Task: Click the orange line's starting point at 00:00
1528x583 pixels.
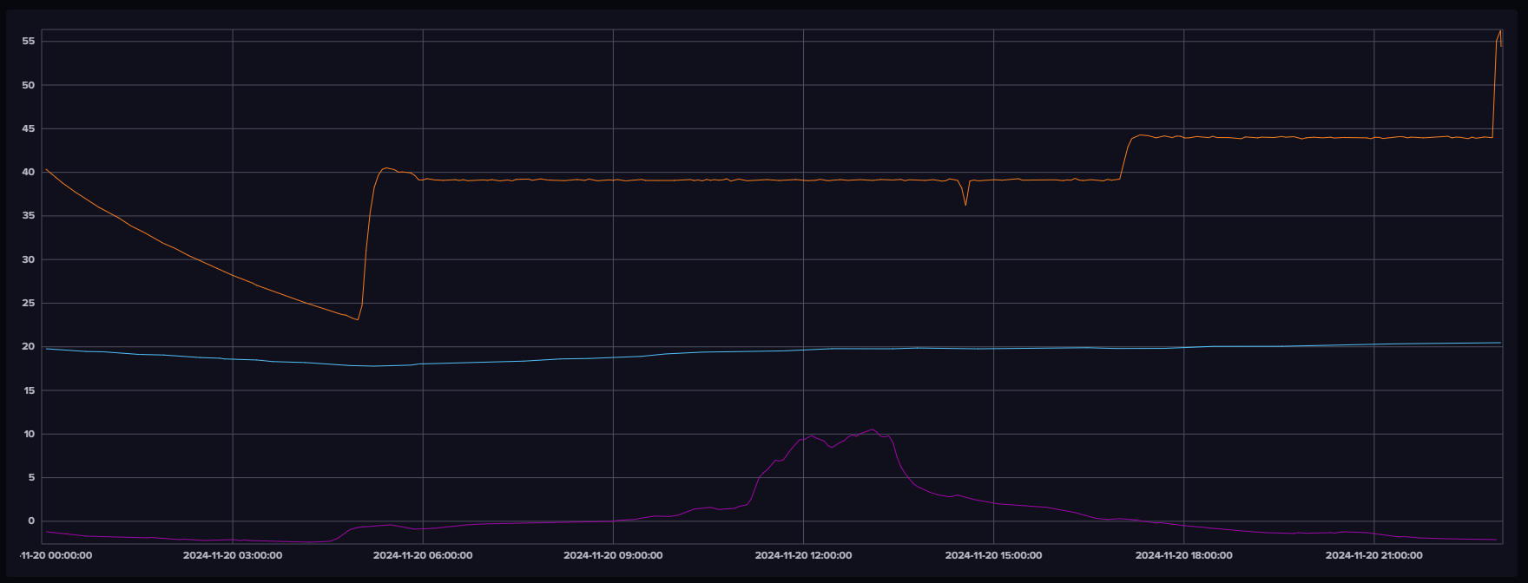Action: (46, 169)
